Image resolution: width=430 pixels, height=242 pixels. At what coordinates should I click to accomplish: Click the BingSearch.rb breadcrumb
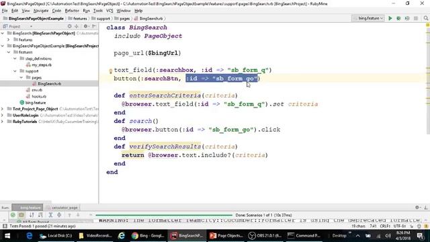pos(148,19)
